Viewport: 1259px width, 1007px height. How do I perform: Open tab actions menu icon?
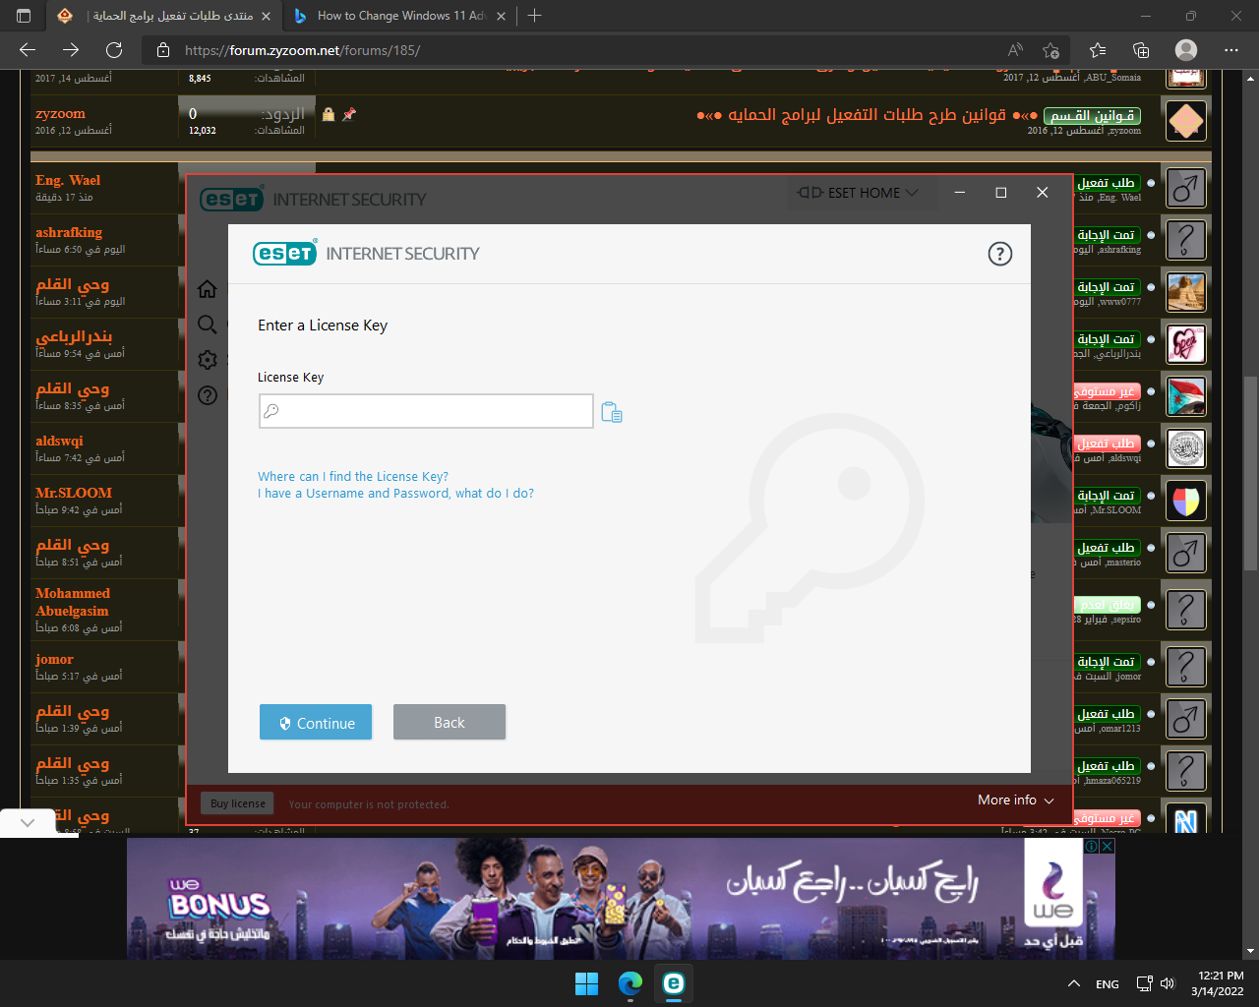(x=24, y=16)
